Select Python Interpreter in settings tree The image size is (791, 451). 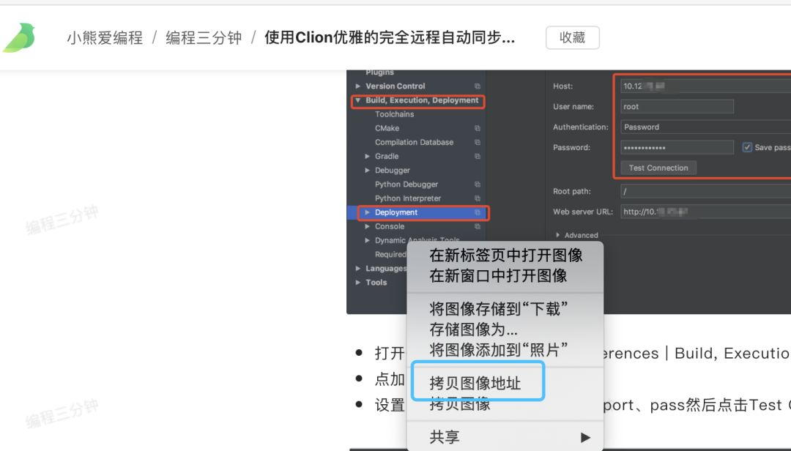click(408, 198)
